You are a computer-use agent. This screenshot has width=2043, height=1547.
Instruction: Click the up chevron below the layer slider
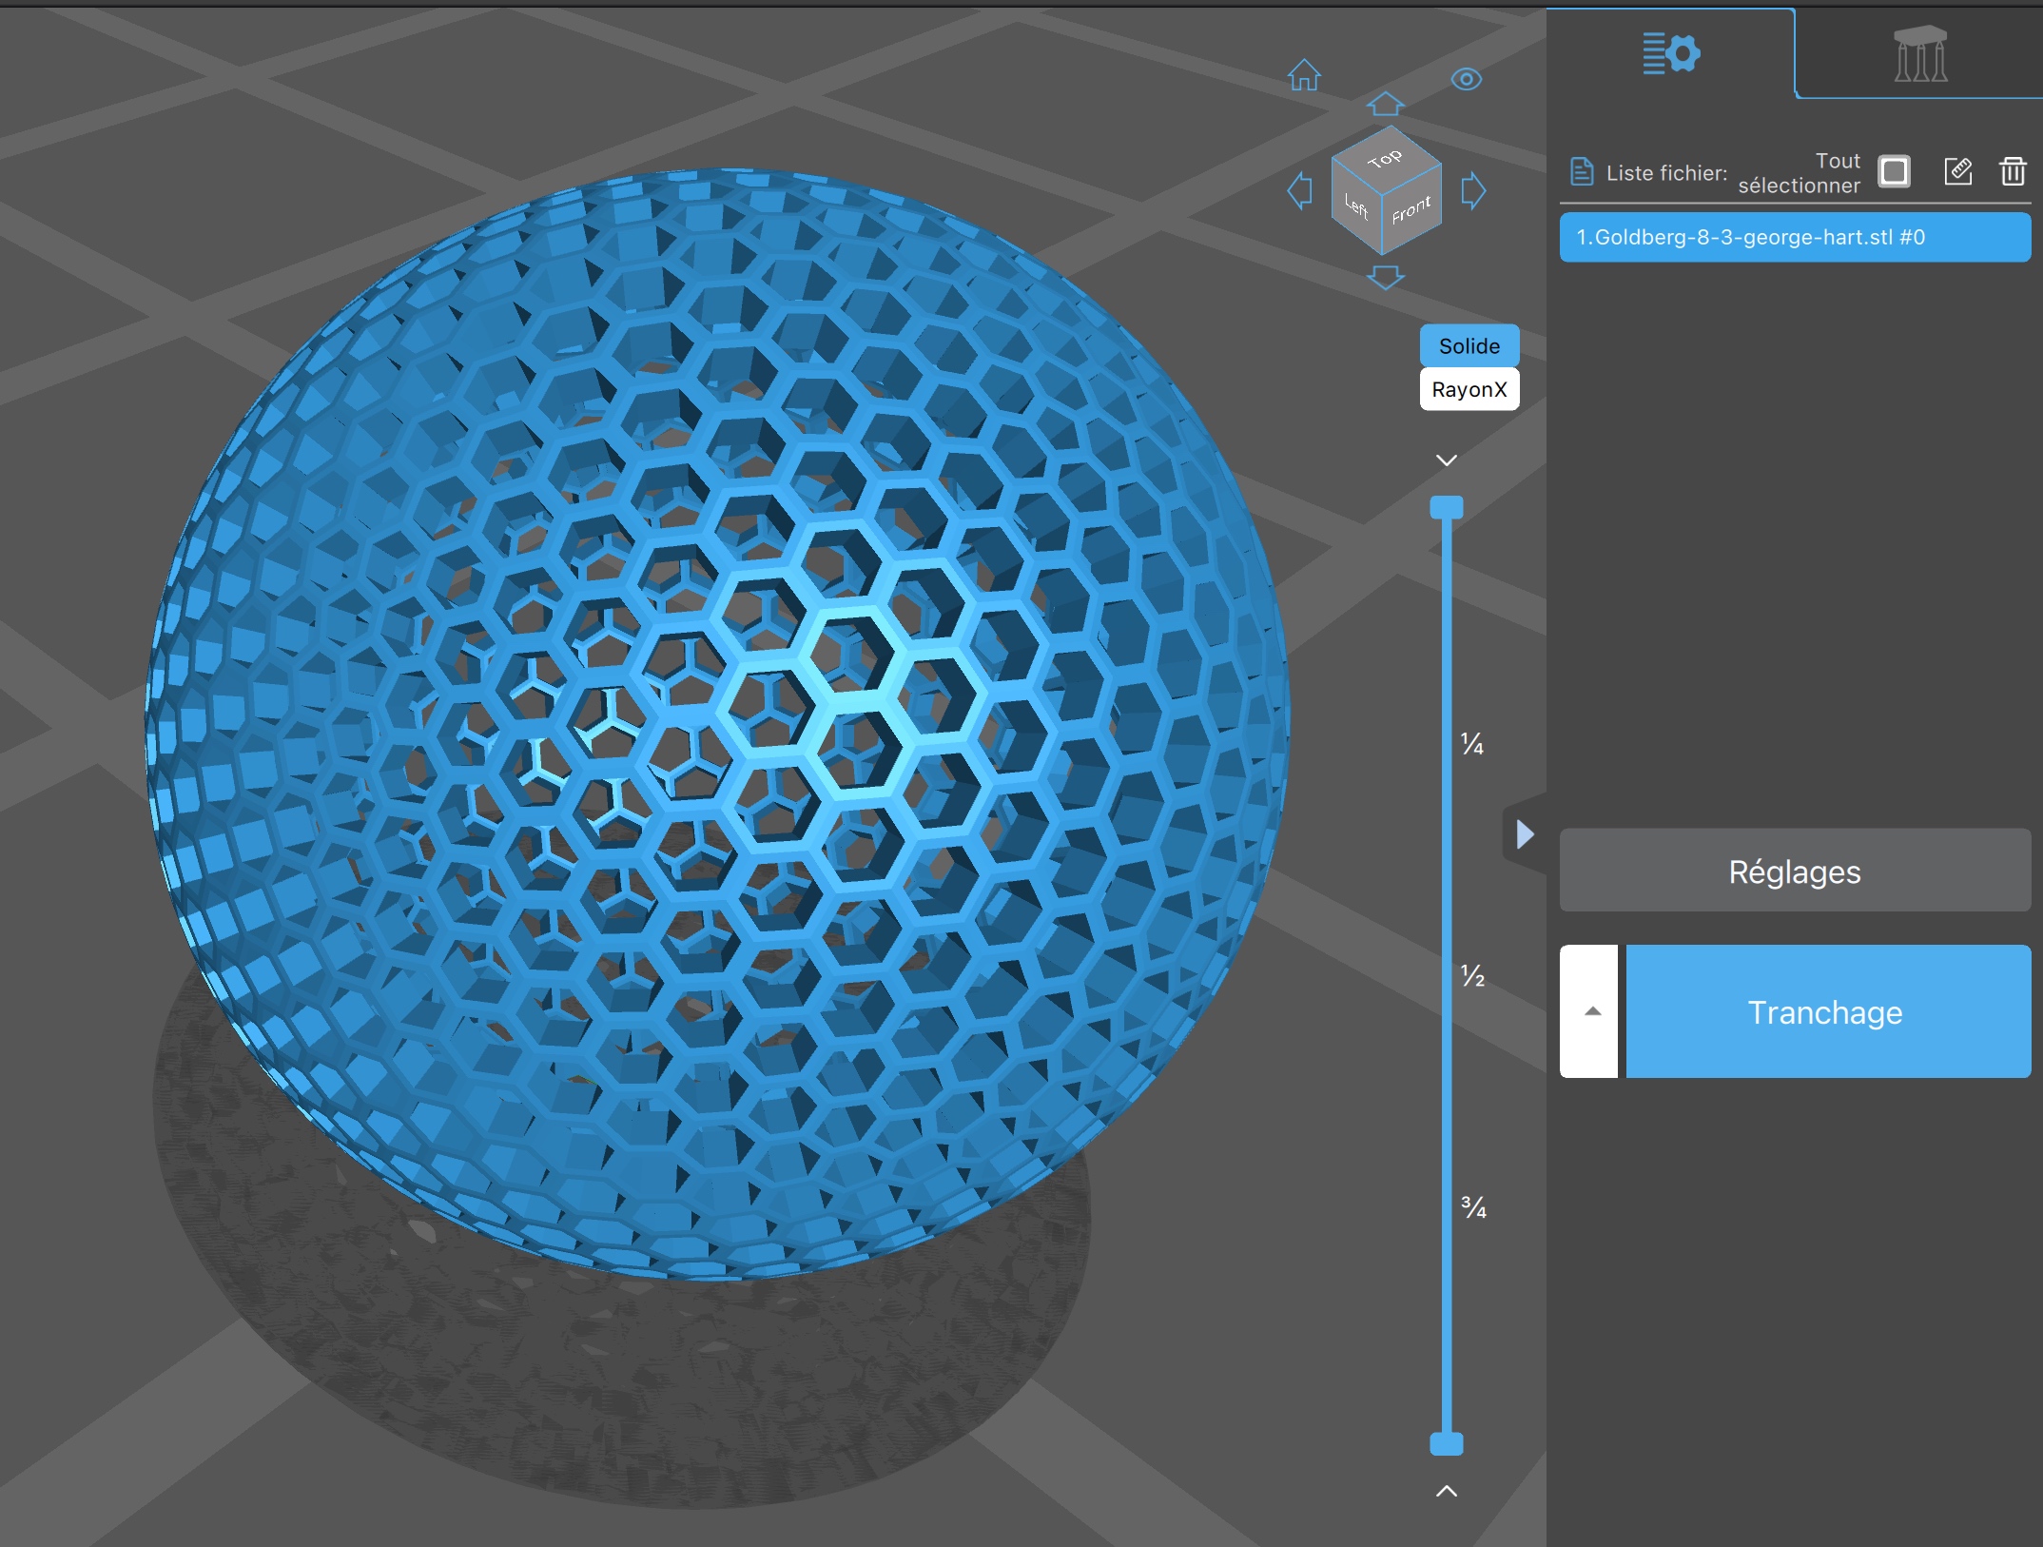point(1447,1491)
